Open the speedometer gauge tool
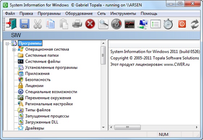This screenshot has height=140, width=203. click(116, 24)
